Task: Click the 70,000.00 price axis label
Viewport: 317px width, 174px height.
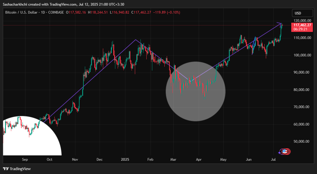Action: (x=301, y=107)
